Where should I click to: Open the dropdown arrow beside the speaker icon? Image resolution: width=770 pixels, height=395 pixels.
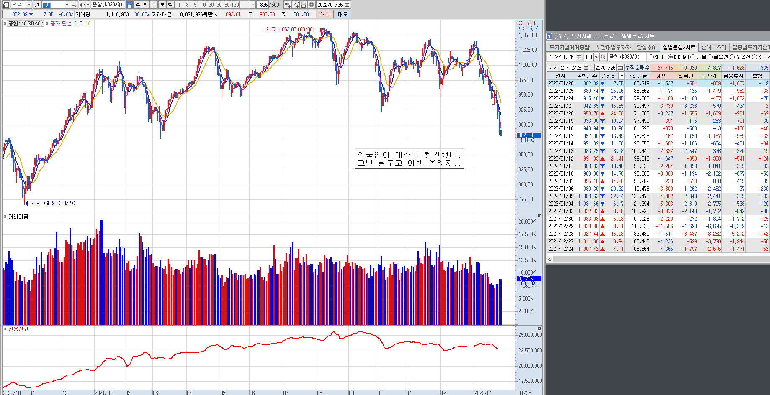[x=88, y=5]
